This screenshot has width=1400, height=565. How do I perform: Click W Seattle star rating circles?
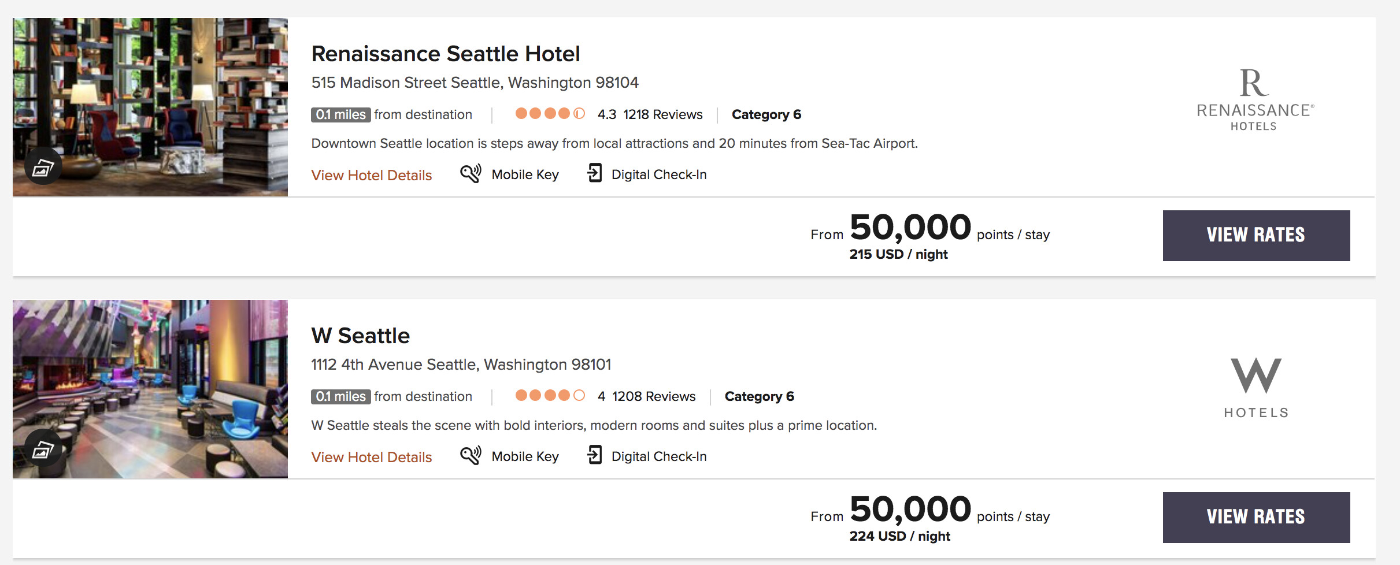[550, 396]
